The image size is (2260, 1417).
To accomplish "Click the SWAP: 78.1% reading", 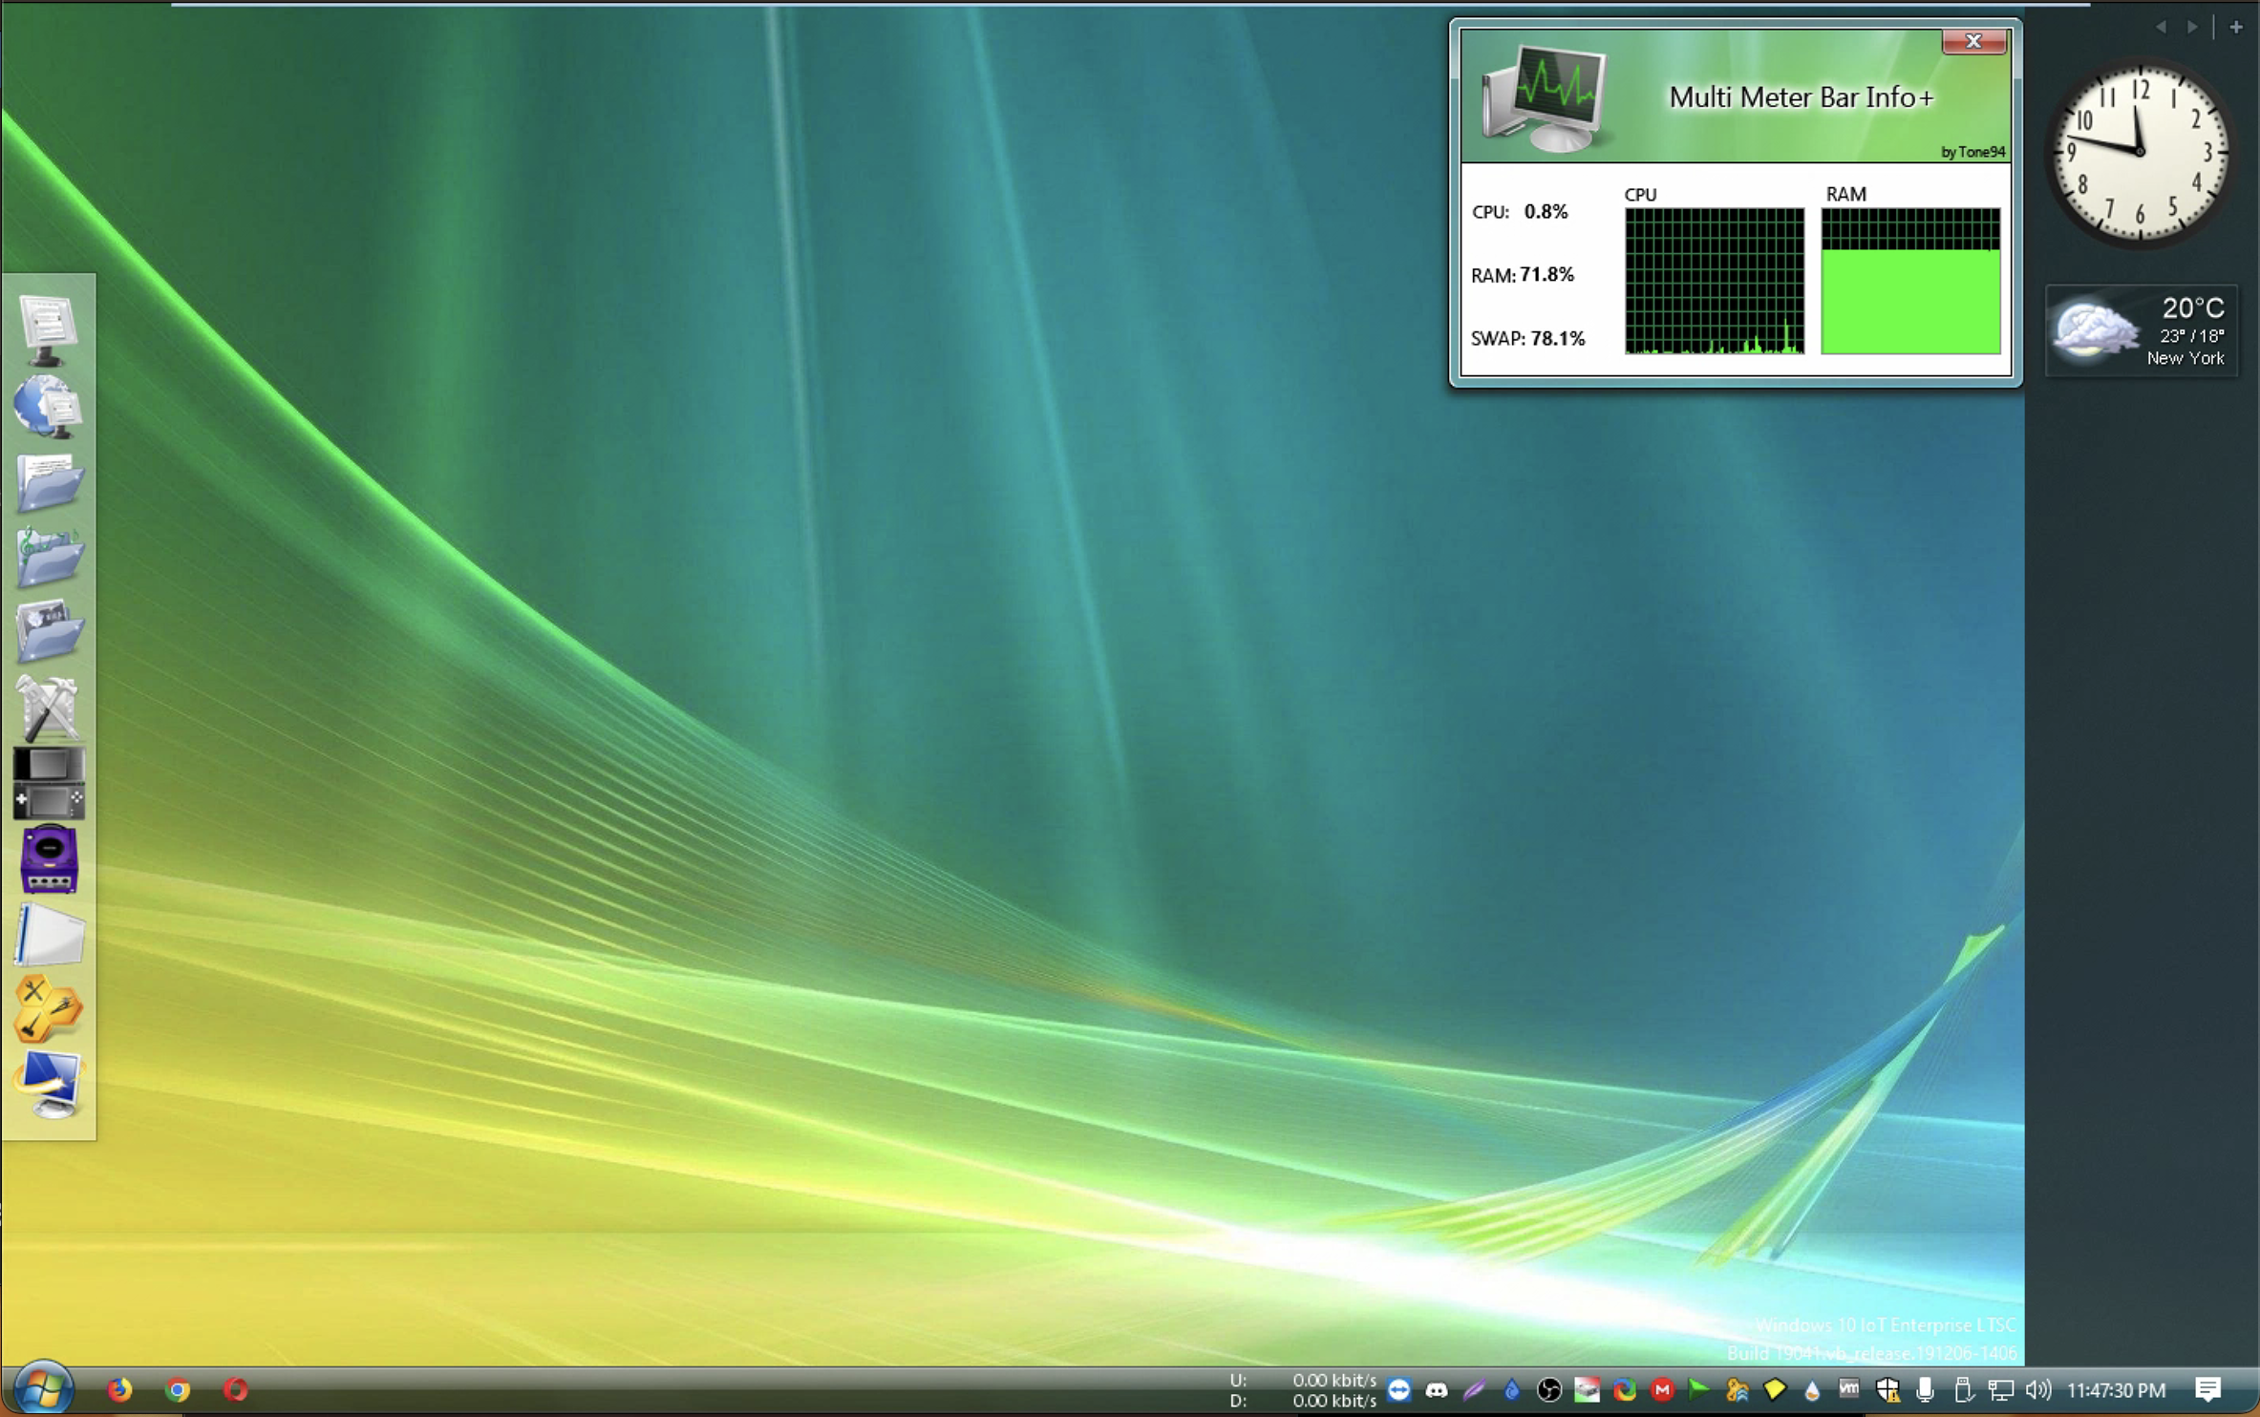I will [1528, 338].
